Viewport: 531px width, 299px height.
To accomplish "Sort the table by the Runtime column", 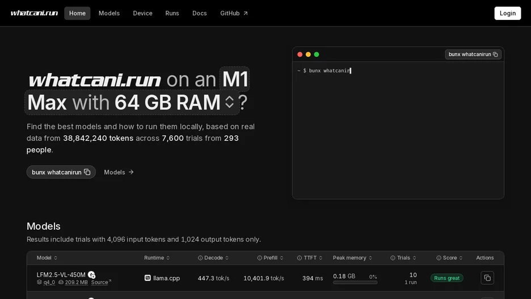I will 157,258.
